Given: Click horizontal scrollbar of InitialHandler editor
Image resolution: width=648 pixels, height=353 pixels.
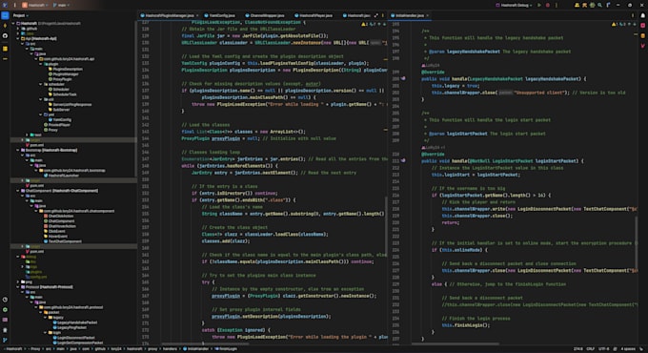Looking at the screenshot, I should coord(456,343).
